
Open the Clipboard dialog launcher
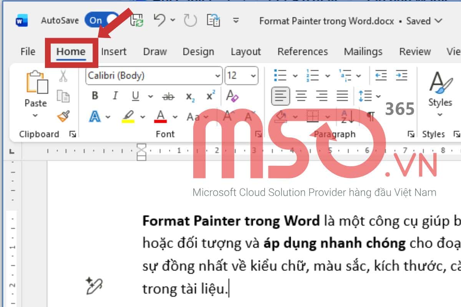click(73, 134)
